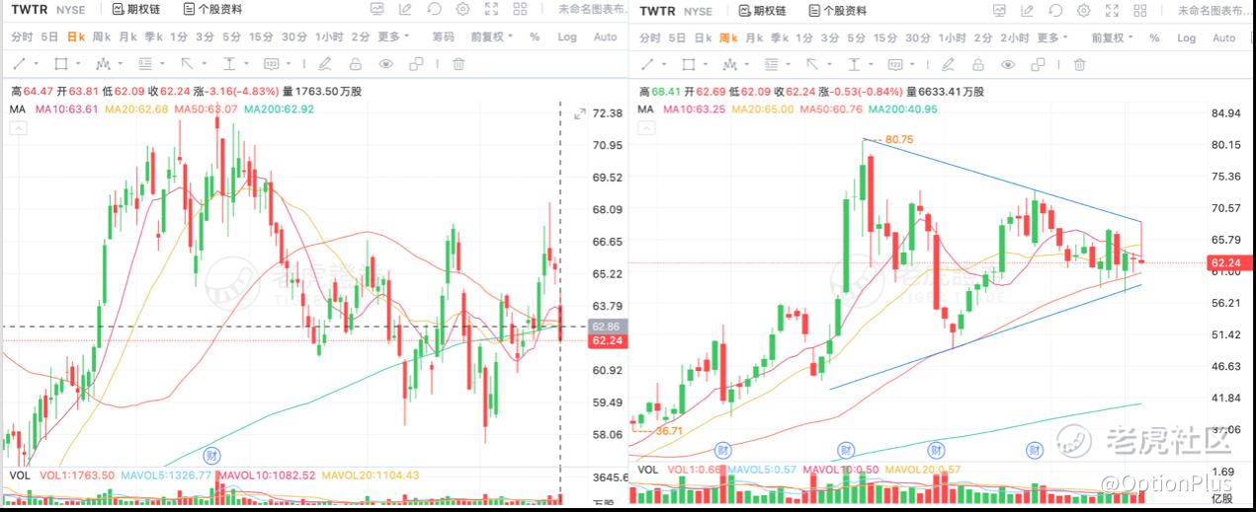Click the brush pen icon in right chart
Viewport: 1256px width, 512px height.
949,64
